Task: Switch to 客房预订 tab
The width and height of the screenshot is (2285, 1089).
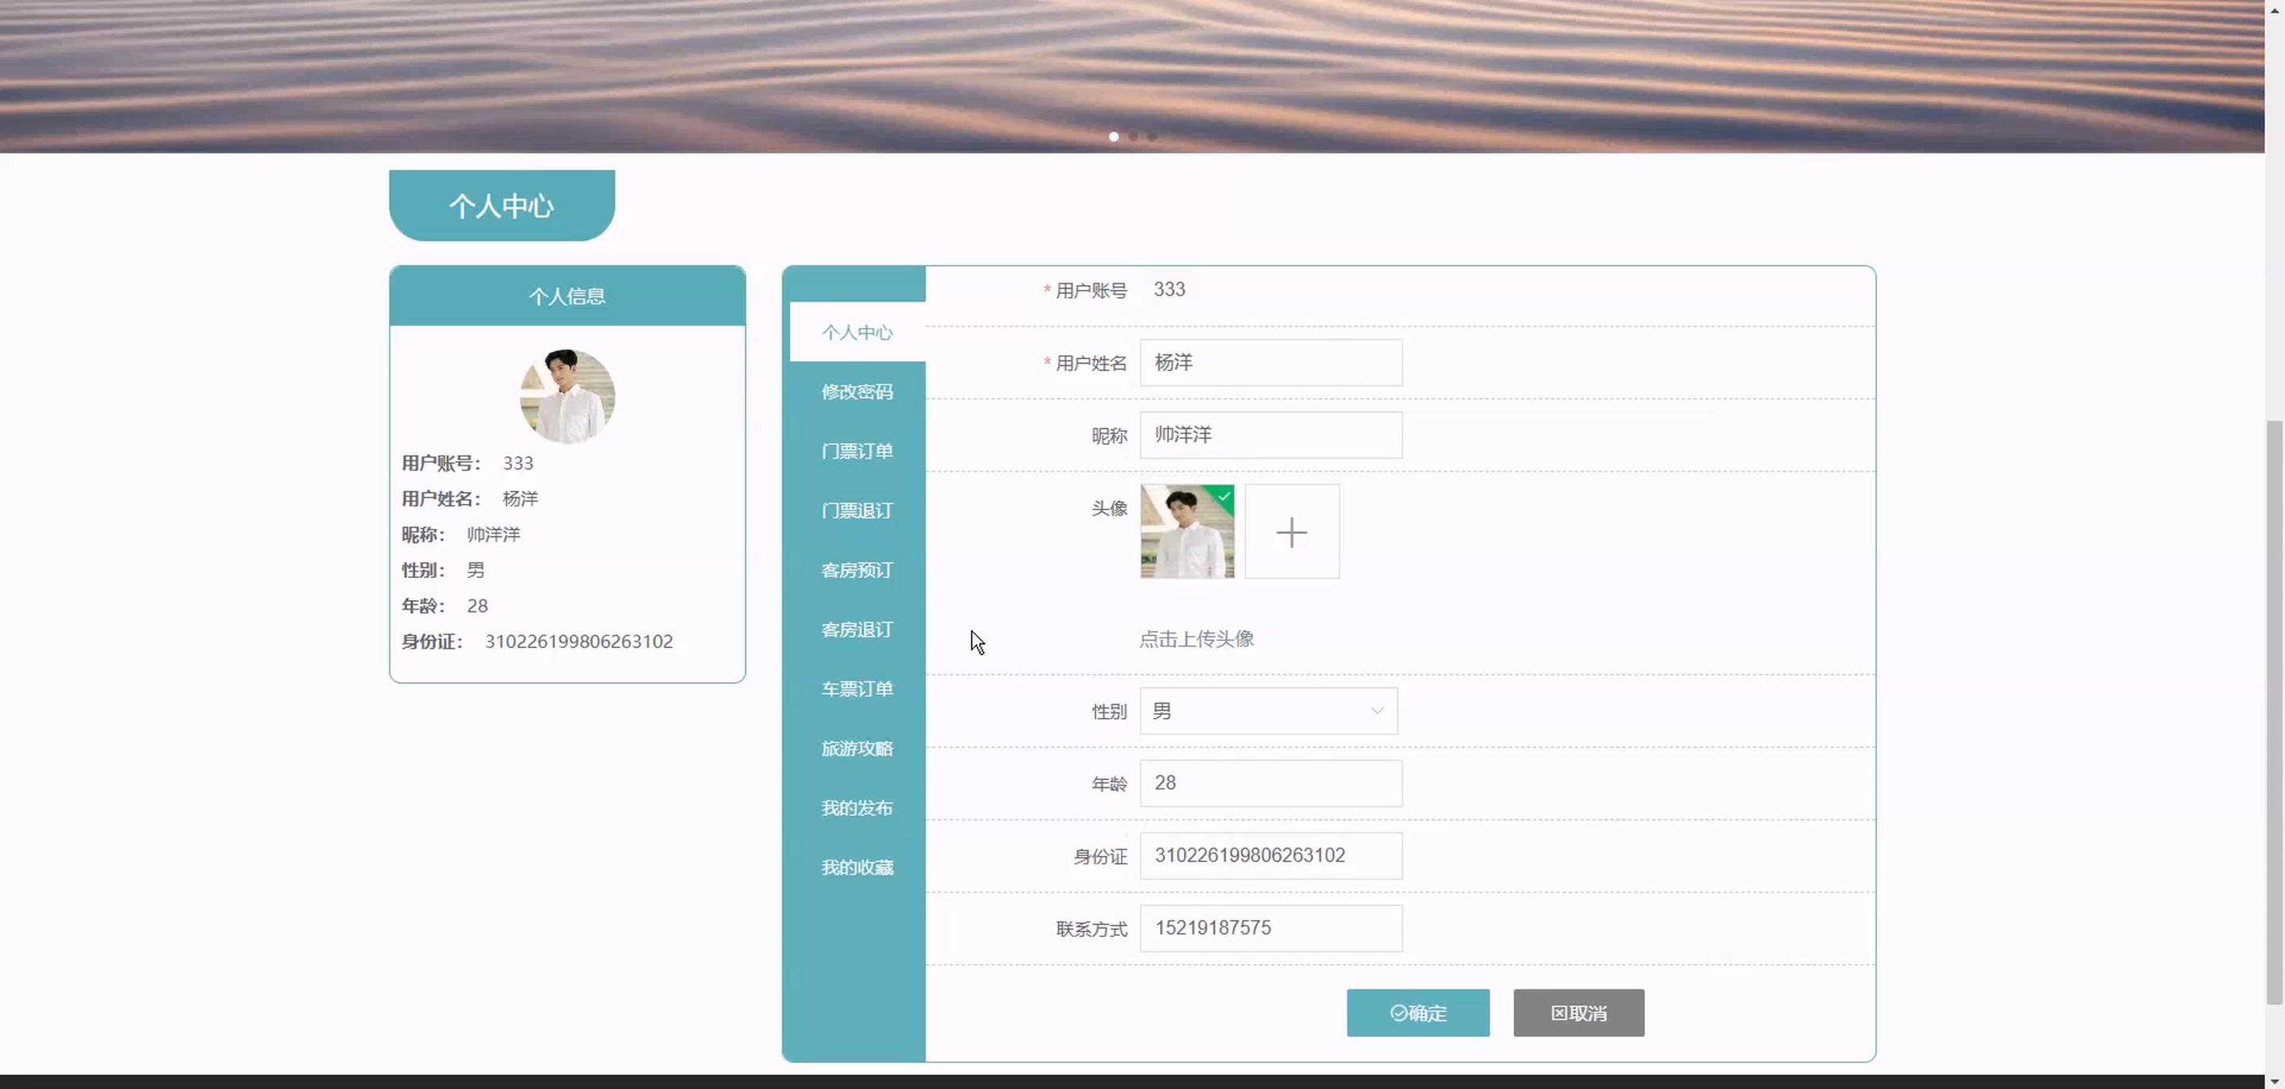Action: 856,570
